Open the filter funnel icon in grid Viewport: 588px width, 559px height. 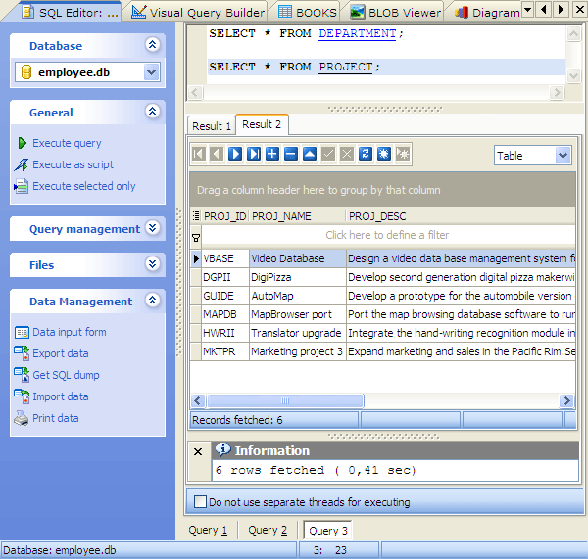point(196,238)
